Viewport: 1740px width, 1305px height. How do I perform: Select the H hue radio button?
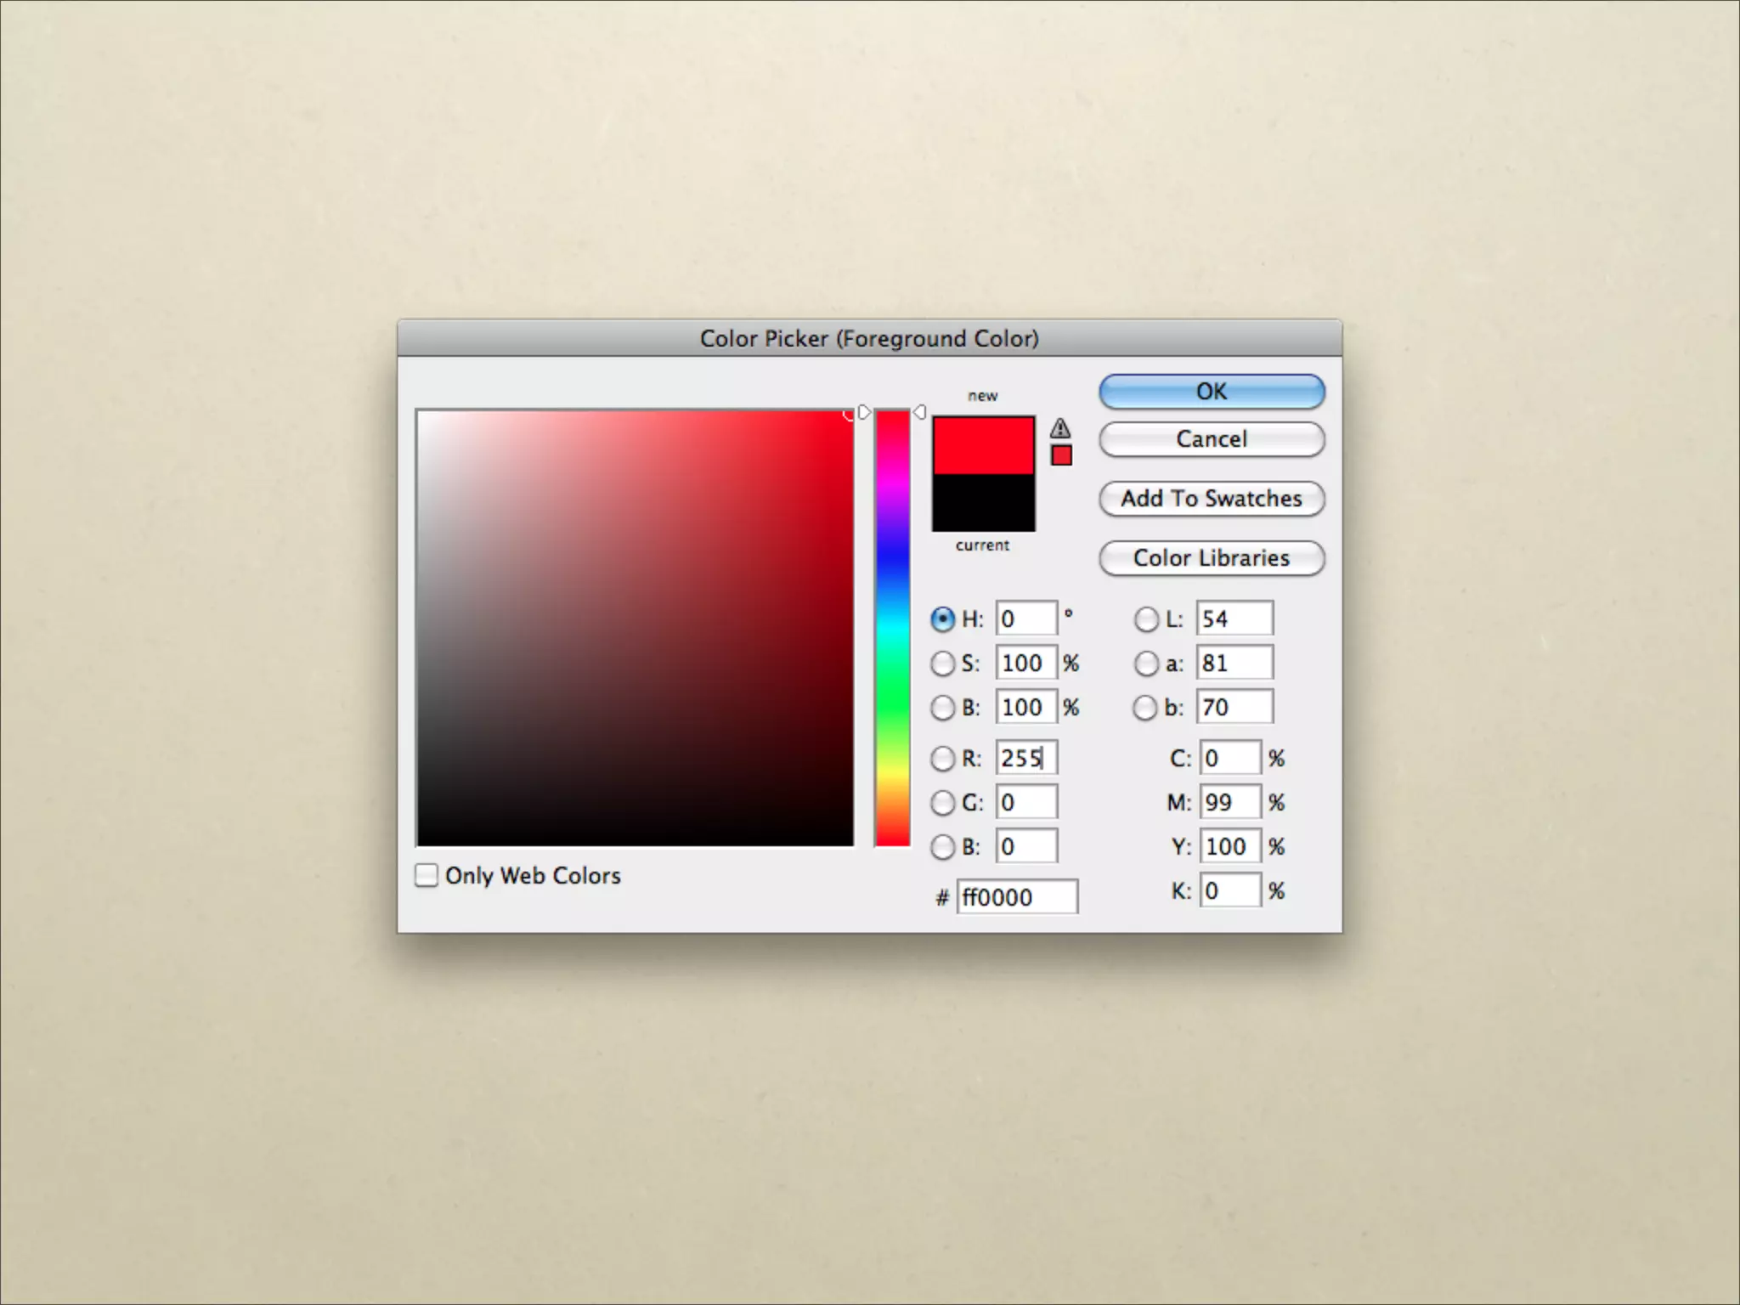pyautogui.click(x=942, y=619)
